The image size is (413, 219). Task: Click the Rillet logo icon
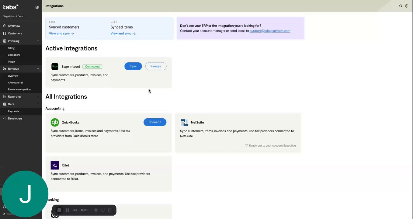pos(55,165)
